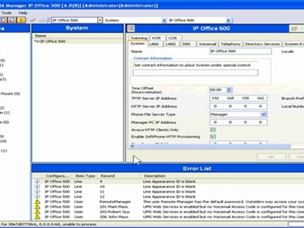The image size is (304, 228).
Task: Switch to the Twinning tab
Action: tap(139, 38)
